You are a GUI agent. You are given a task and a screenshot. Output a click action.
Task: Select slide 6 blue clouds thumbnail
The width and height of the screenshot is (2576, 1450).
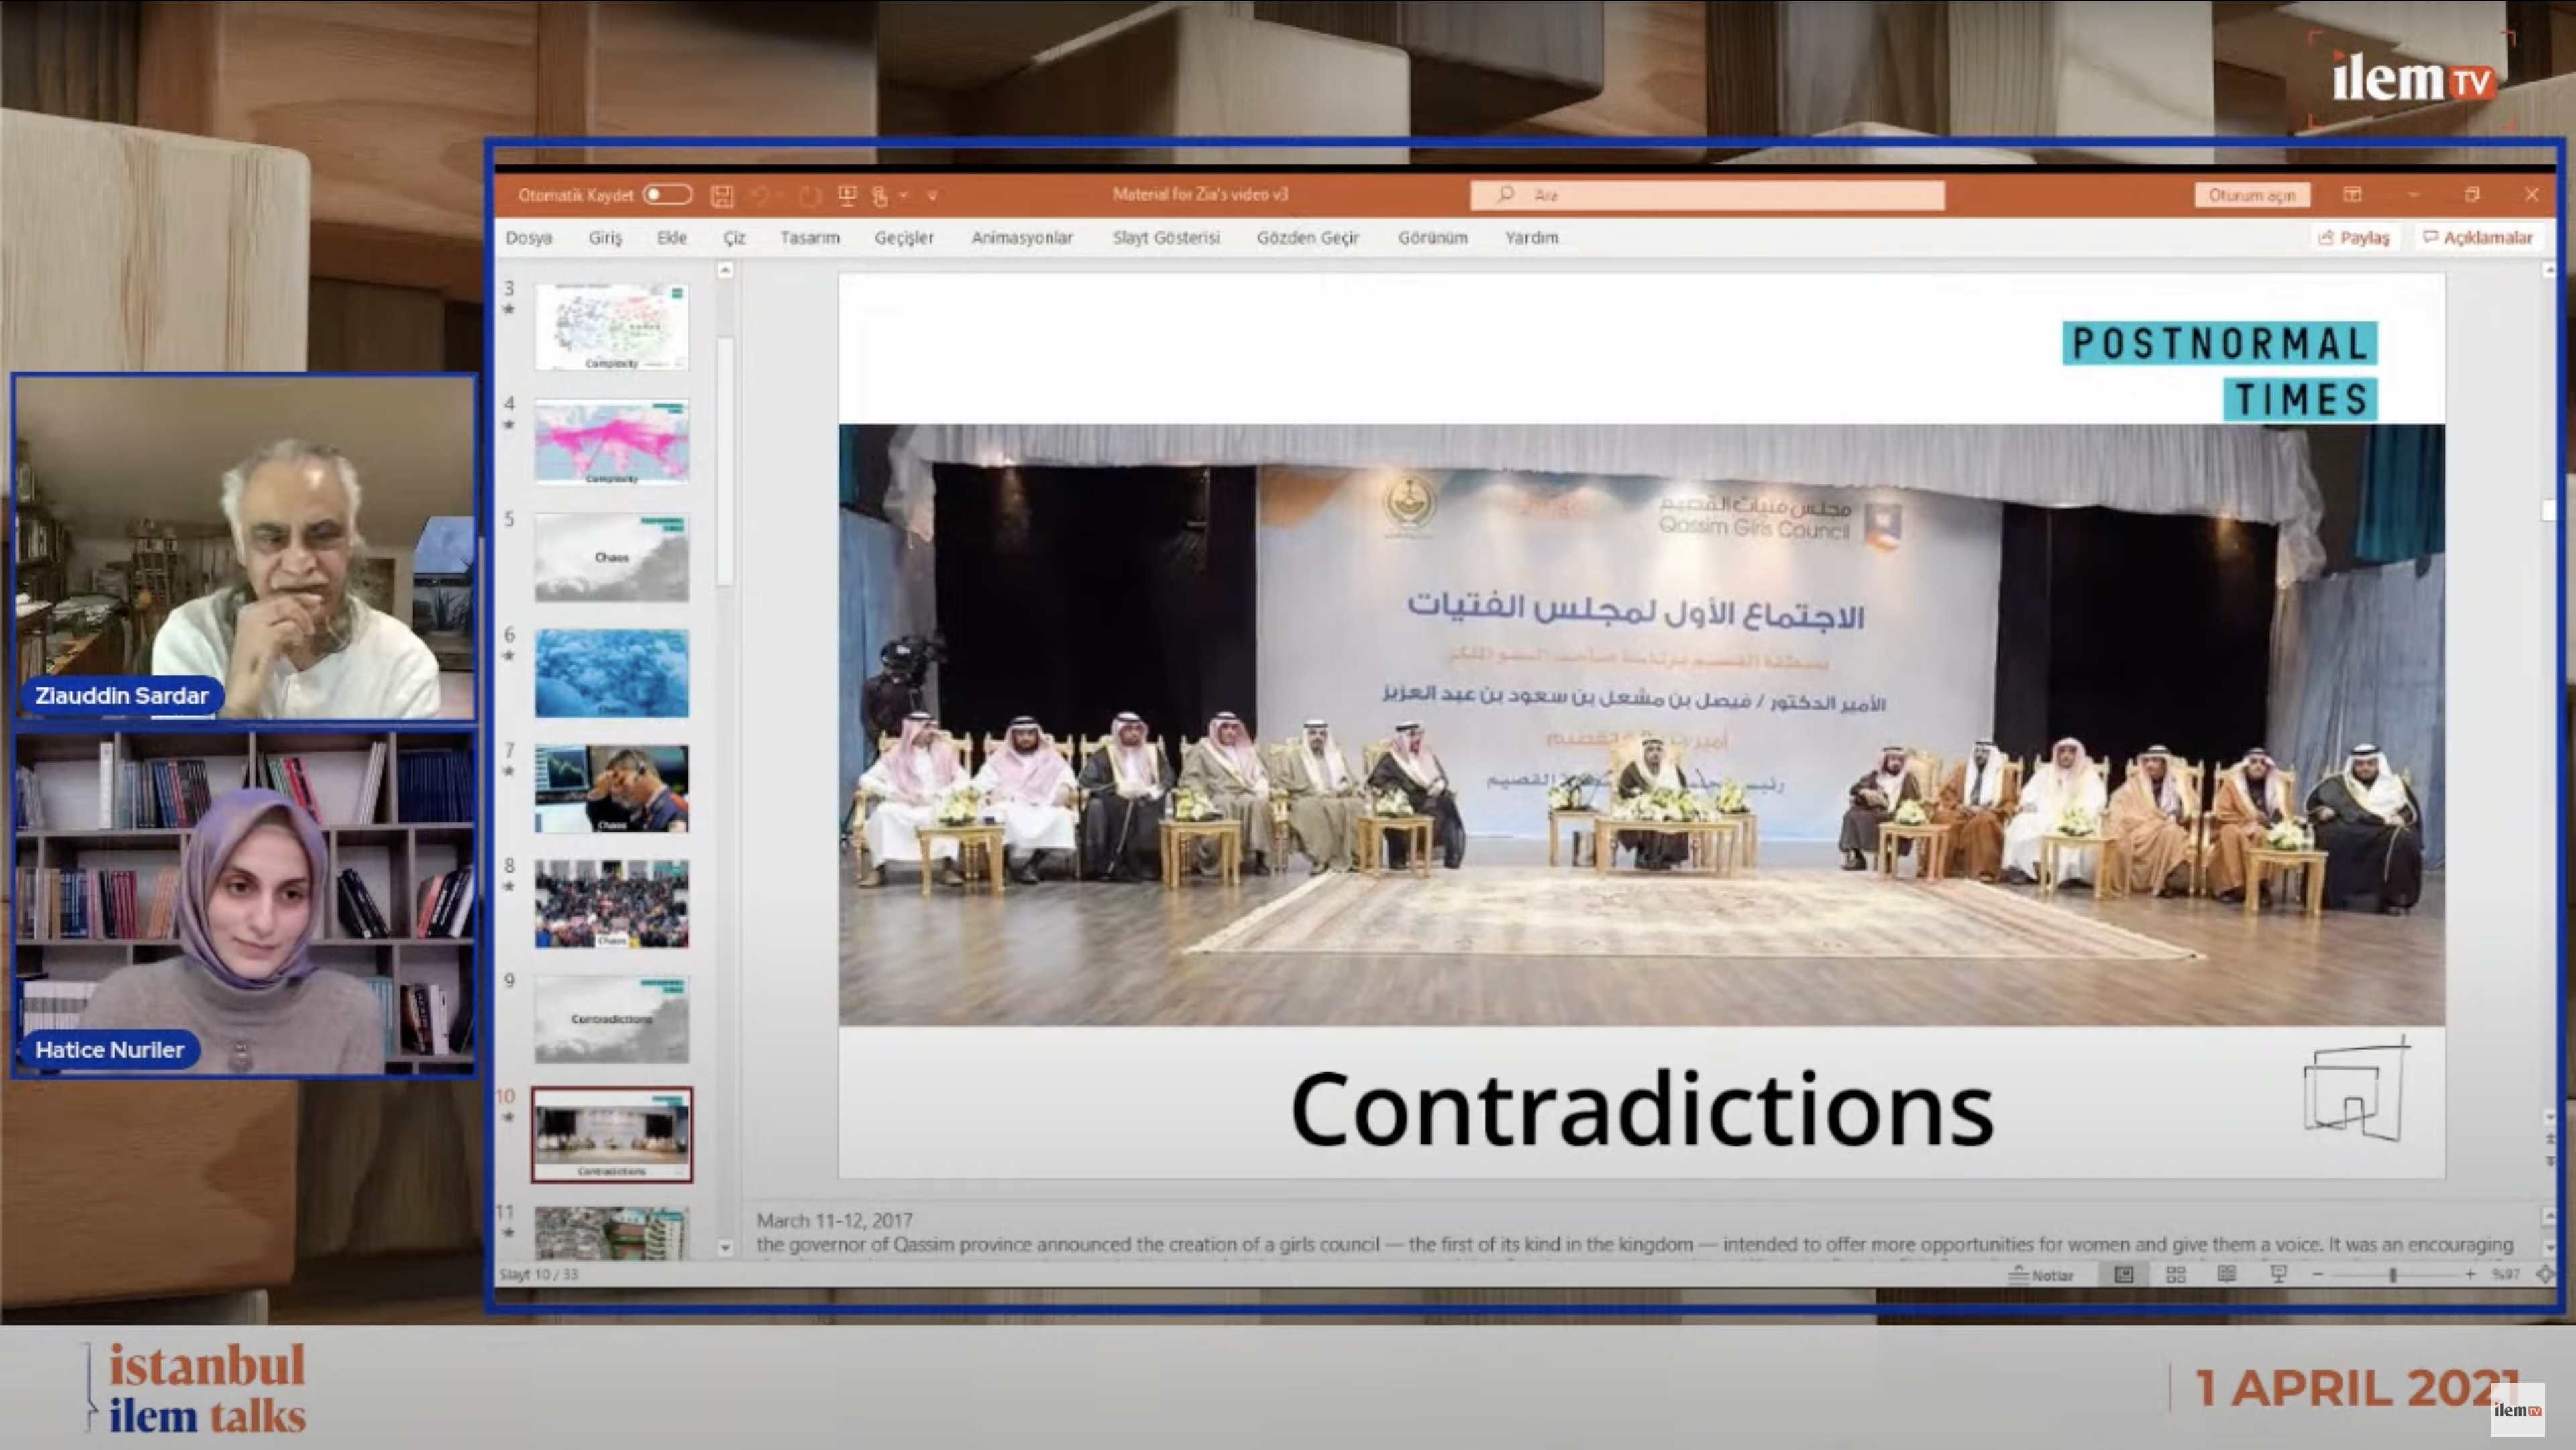coord(611,673)
